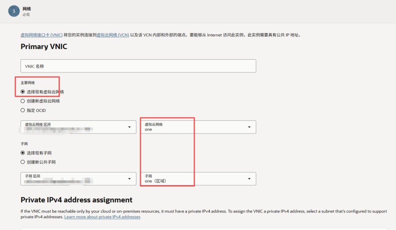The height and width of the screenshot is (230, 396).
Task: Select the 选择现有子网 radio button
Action: pyautogui.click(x=23, y=152)
